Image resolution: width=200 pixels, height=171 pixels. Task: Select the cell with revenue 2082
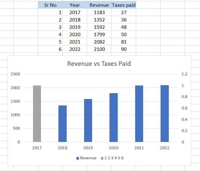click(99, 42)
